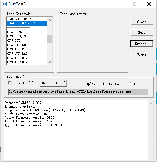
Task: Click the 'Audio firmware version 8988' log line
Action: pyautogui.click(x=30, y=117)
